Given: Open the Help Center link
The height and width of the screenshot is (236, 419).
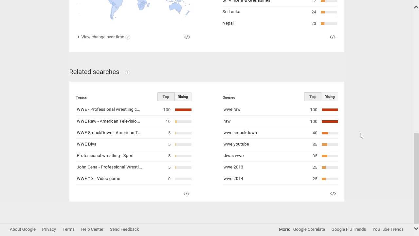Looking at the screenshot, I should point(92,229).
